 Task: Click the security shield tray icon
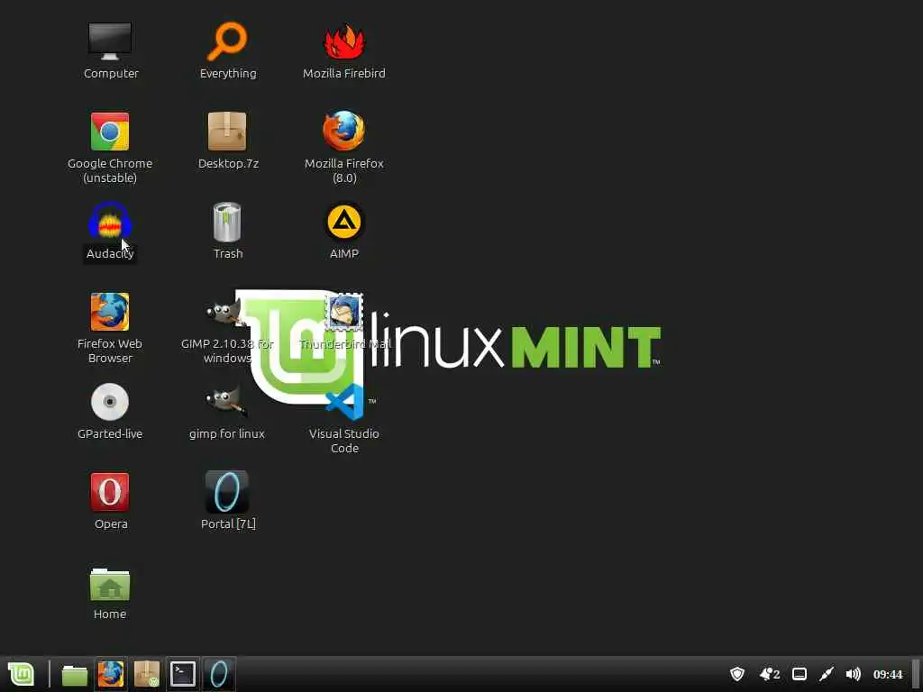click(x=737, y=674)
